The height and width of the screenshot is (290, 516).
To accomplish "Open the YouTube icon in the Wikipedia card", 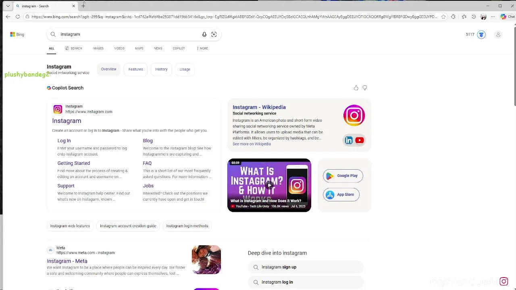I will tap(360, 140).
